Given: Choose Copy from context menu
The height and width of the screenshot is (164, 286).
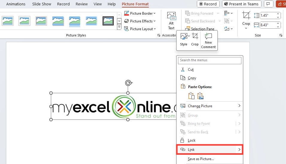Looking at the screenshot, I should pos(210,78).
